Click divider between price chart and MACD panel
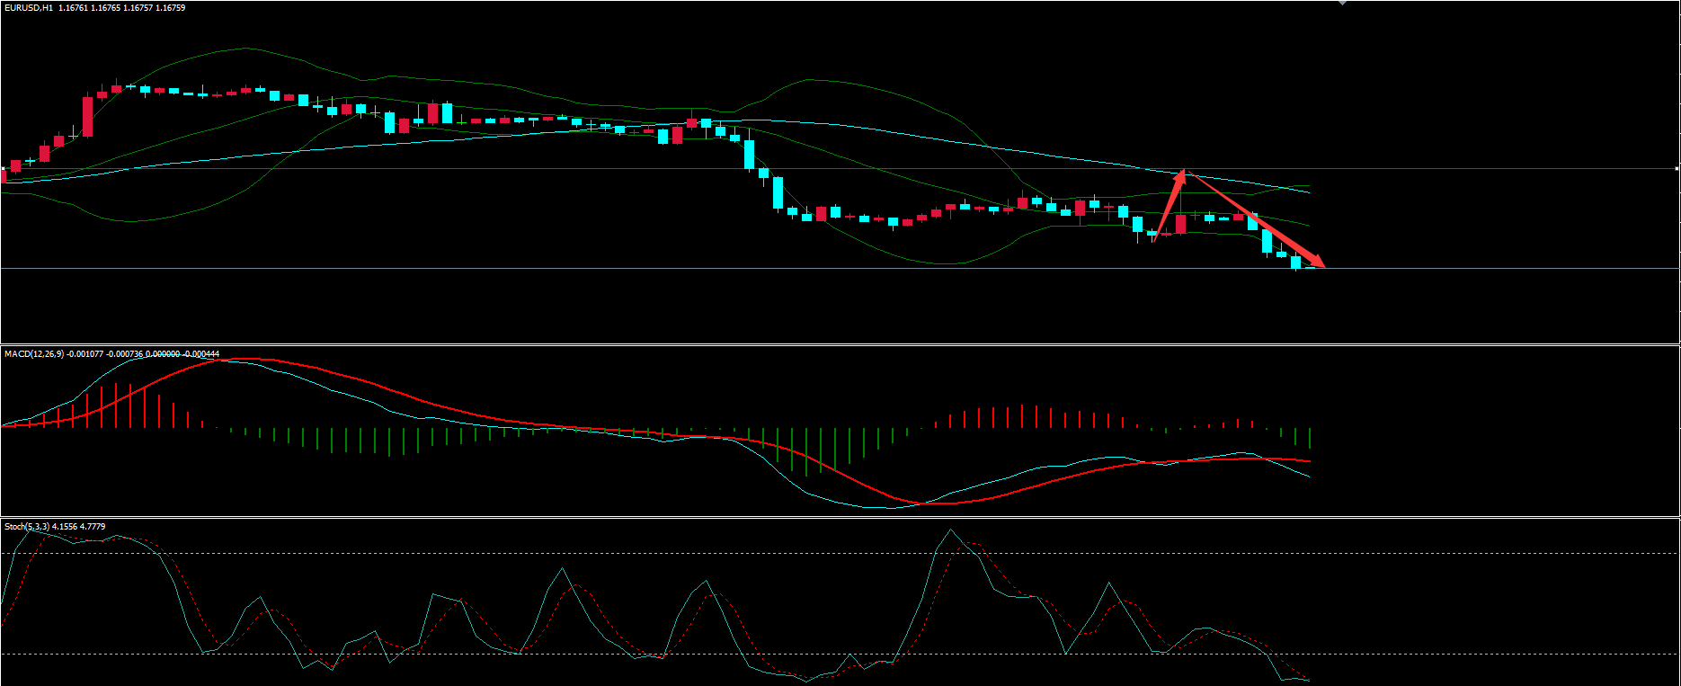Image resolution: width=1681 pixels, height=686 pixels. [809, 344]
